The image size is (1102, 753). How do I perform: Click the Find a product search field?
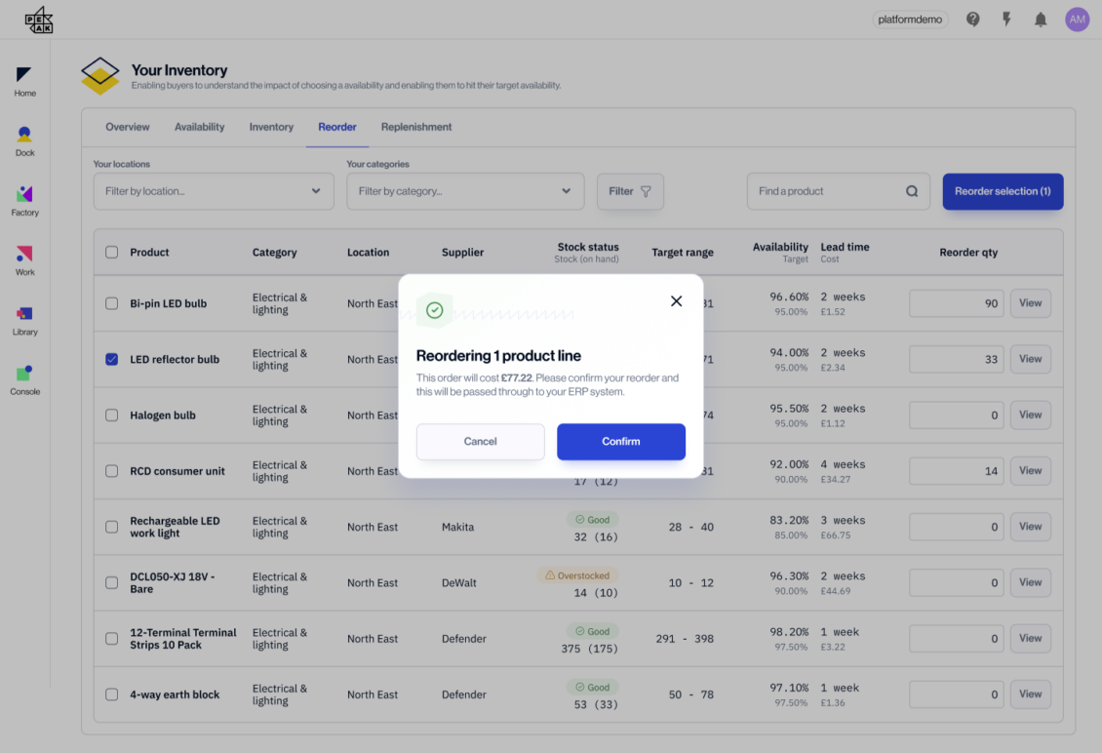829,191
